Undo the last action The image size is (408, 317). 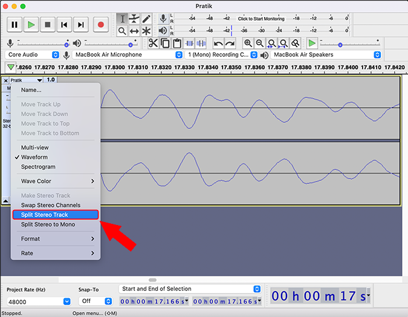tap(218, 43)
